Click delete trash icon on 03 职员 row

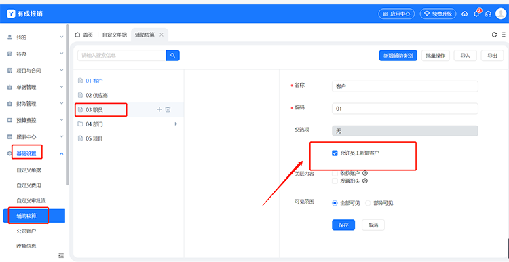point(168,110)
